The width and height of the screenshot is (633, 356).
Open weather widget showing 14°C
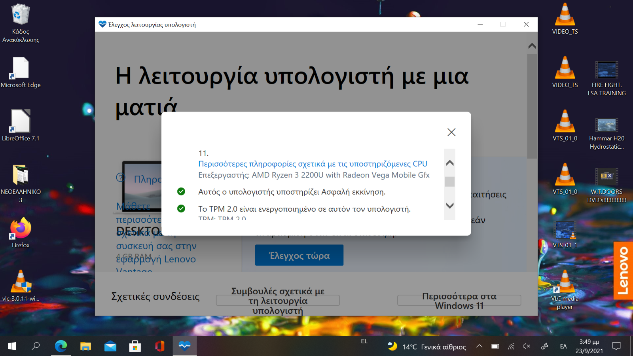point(426,347)
